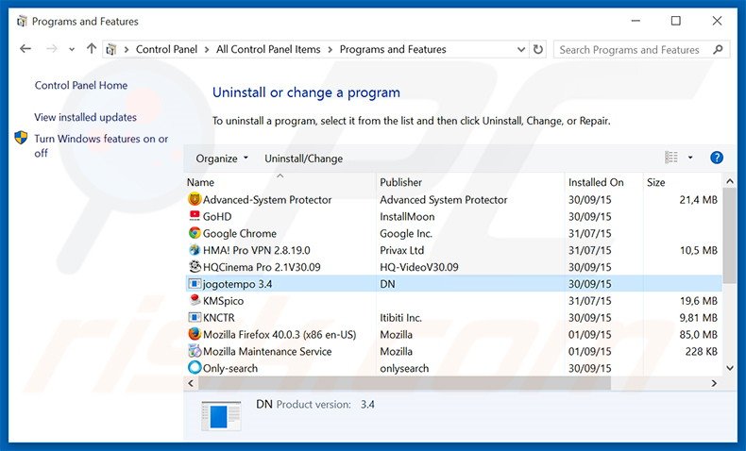The height and width of the screenshot is (451, 746).
Task: Click the HQCinema Pro film reel icon
Action: point(195,267)
